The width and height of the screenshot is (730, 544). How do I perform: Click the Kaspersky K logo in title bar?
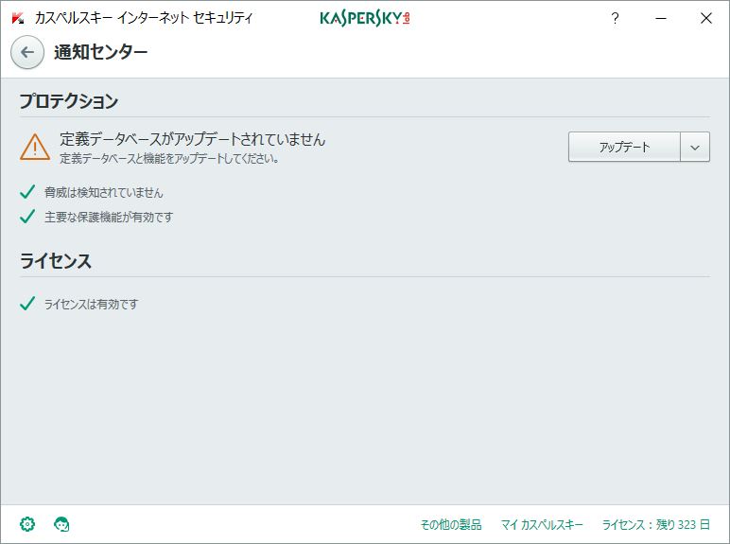pyautogui.click(x=18, y=18)
